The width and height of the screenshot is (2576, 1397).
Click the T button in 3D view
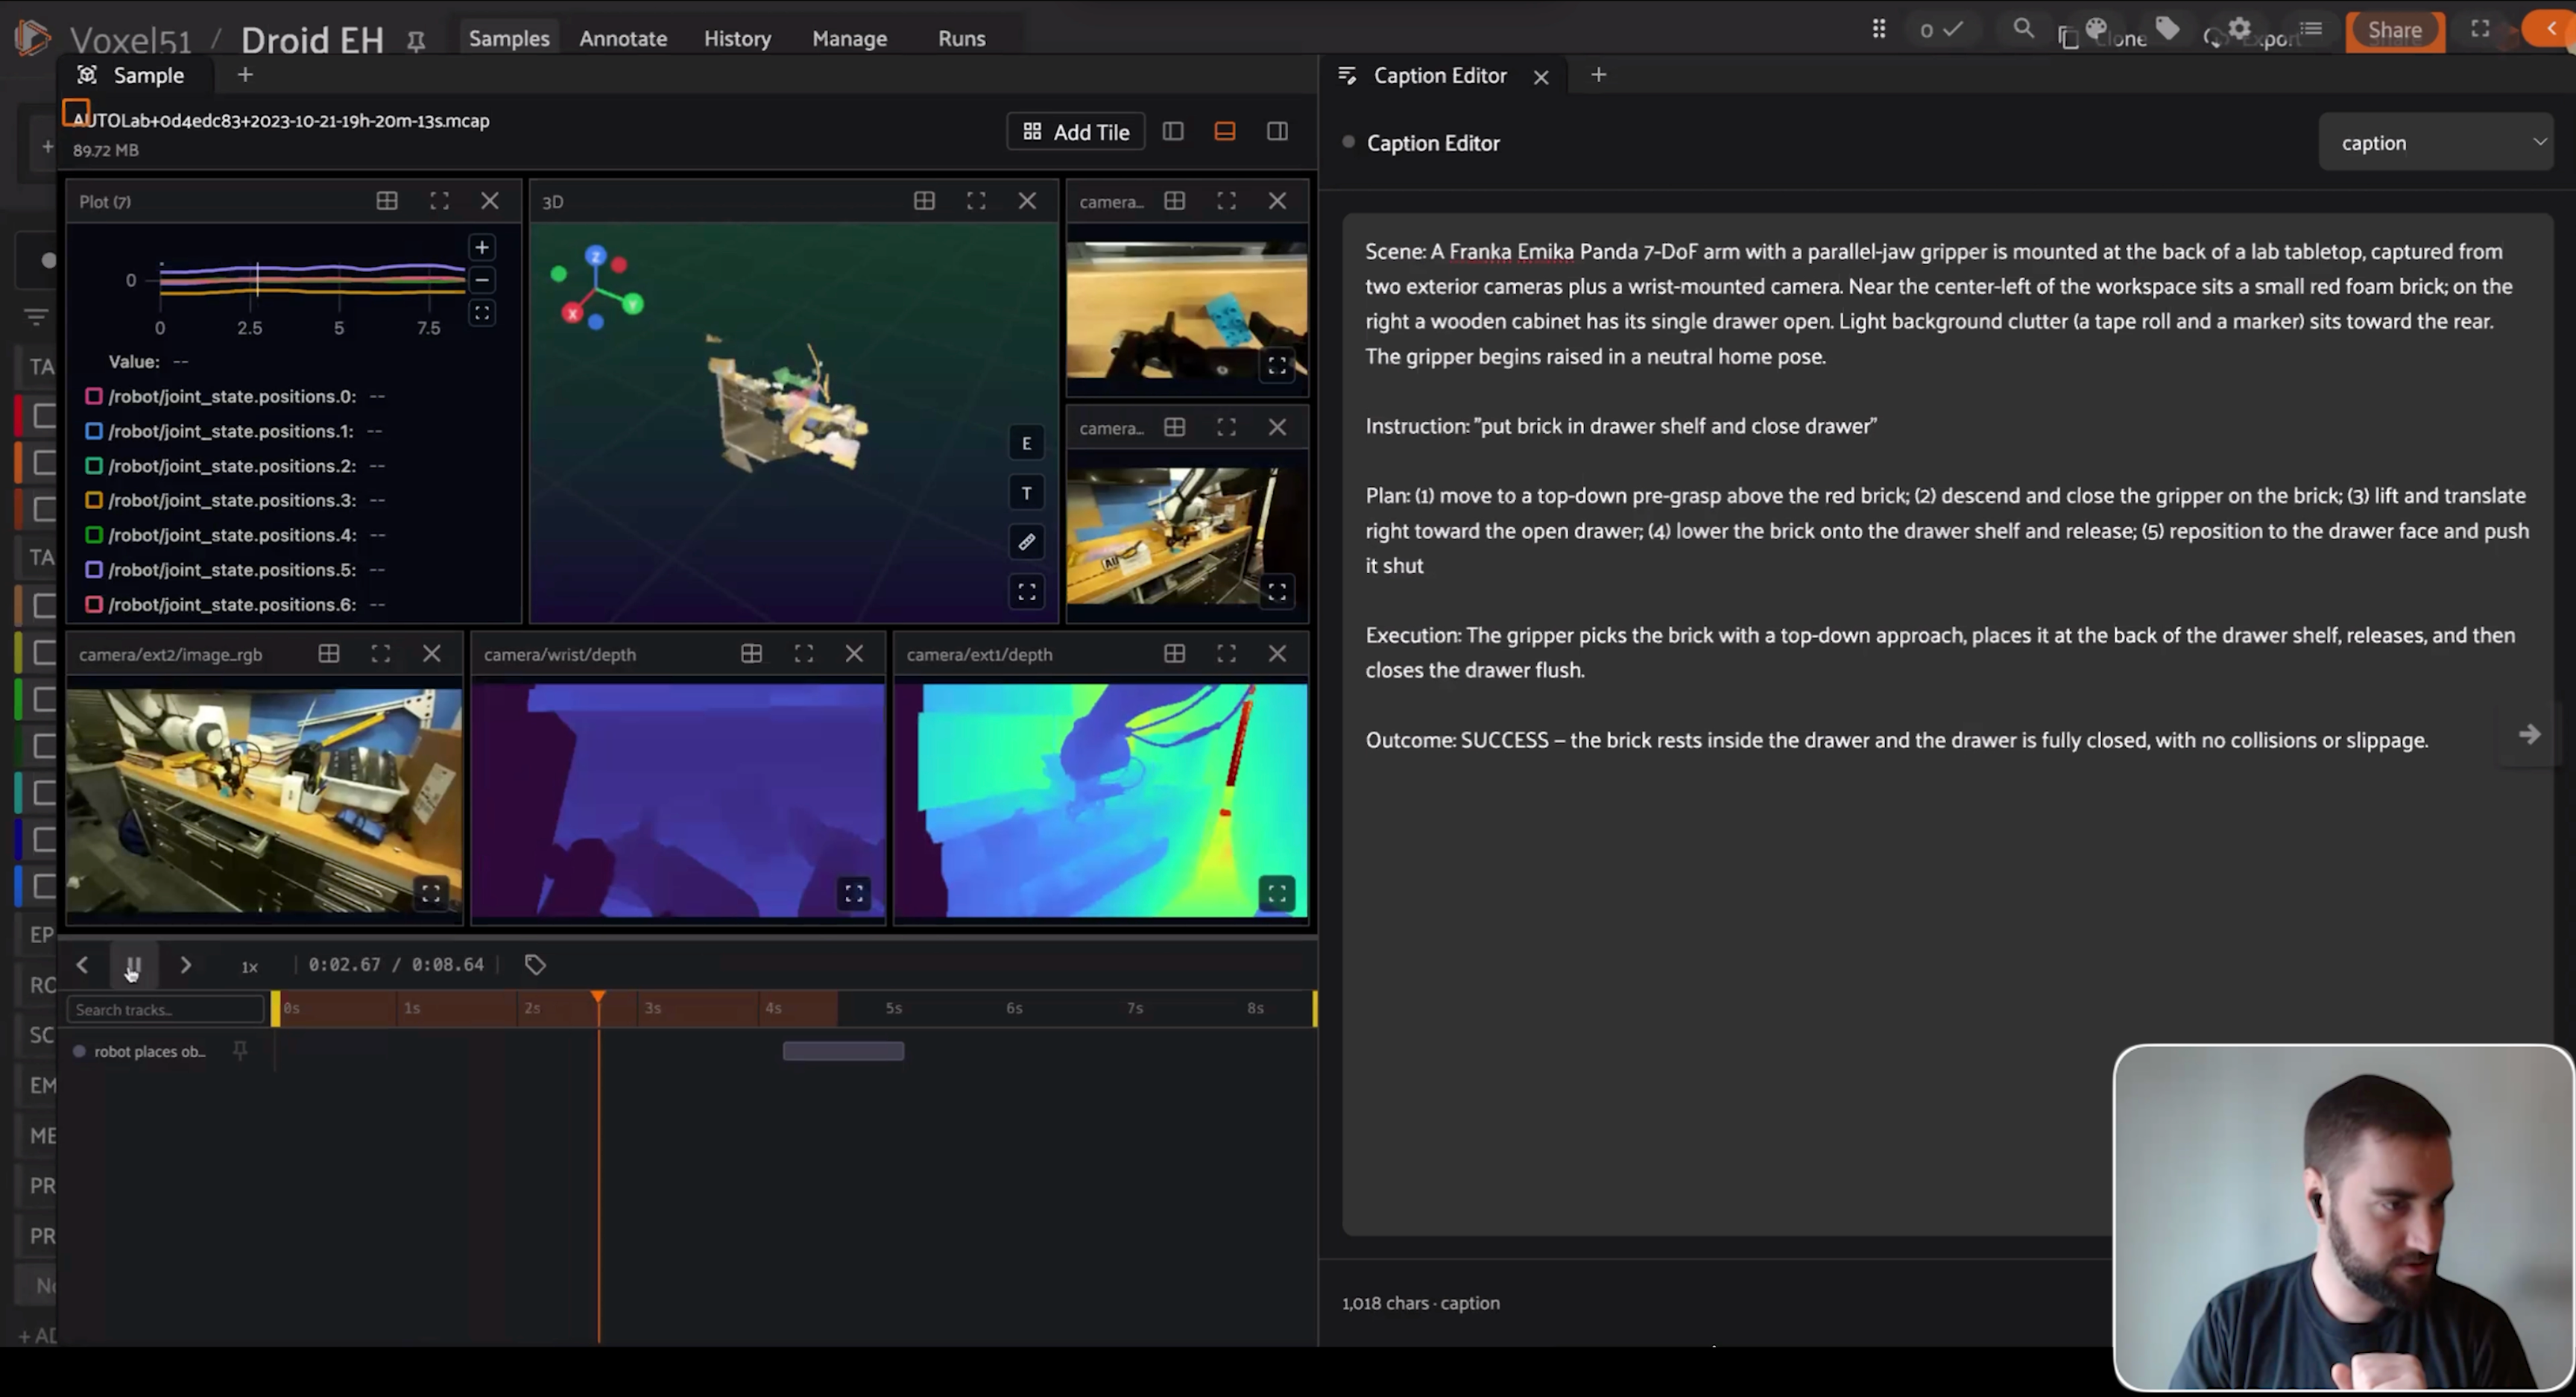(1026, 493)
